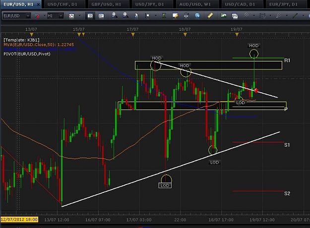Viewport: 310px width, 228px height.
Task: Expand the fan lines tool dropdown
Action: pyautogui.click(x=287, y=15)
